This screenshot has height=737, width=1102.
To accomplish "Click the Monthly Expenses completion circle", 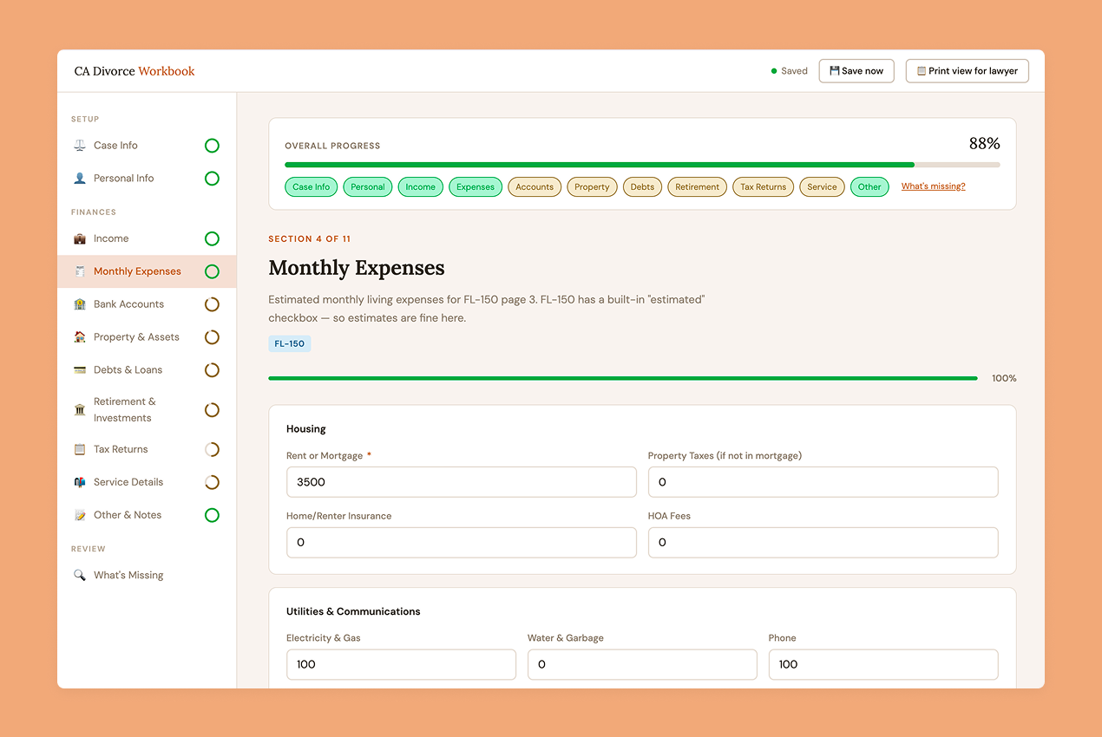I will [x=212, y=271].
